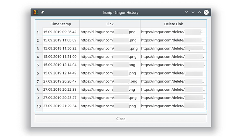Sort by the Time Stamp column header
The image size is (244, 137).
pos(61,24)
